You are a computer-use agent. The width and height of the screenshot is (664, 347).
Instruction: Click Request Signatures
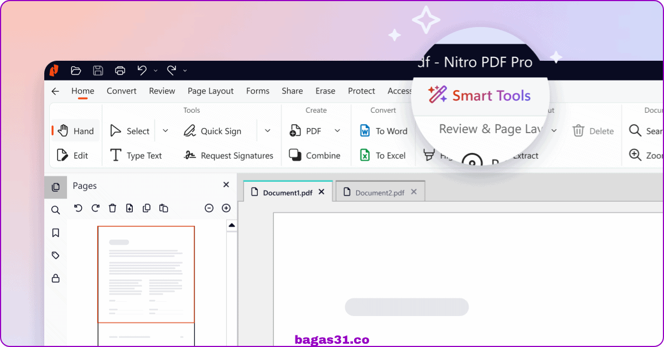pyautogui.click(x=229, y=155)
